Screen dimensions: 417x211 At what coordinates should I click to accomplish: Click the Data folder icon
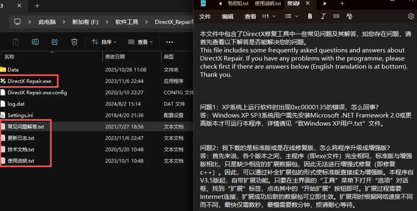pyautogui.click(x=3, y=70)
